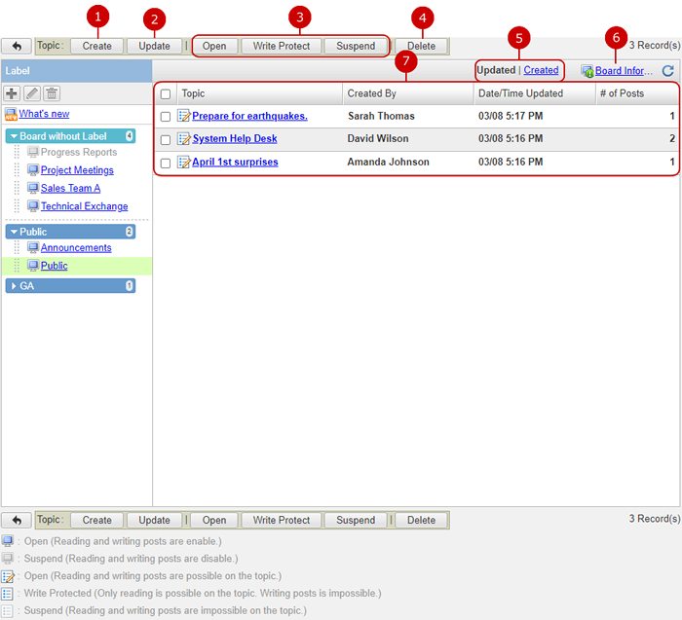Check the April 1st surprises checkbox

(x=166, y=163)
